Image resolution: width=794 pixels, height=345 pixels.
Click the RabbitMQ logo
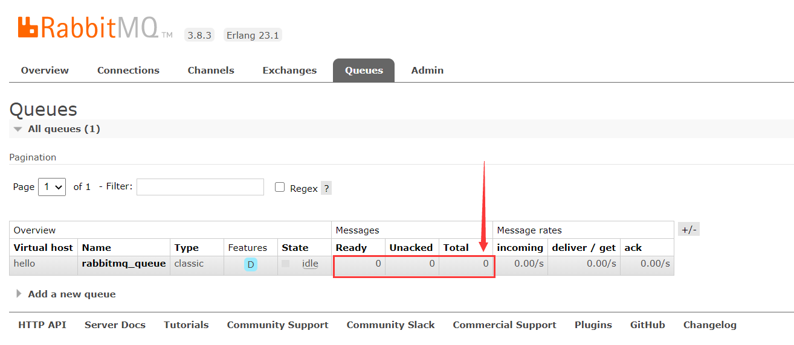pyautogui.click(x=95, y=28)
